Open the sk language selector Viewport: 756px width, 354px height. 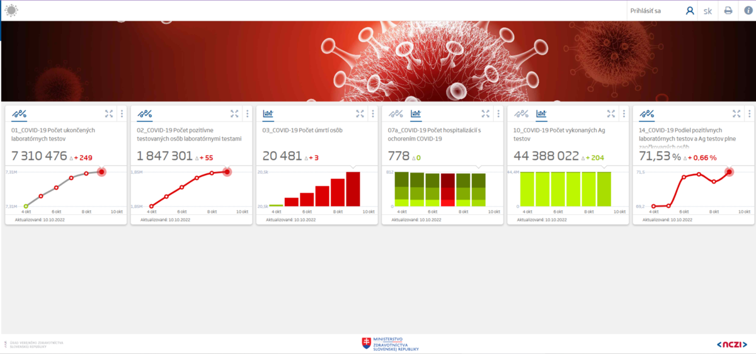coord(708,11)
